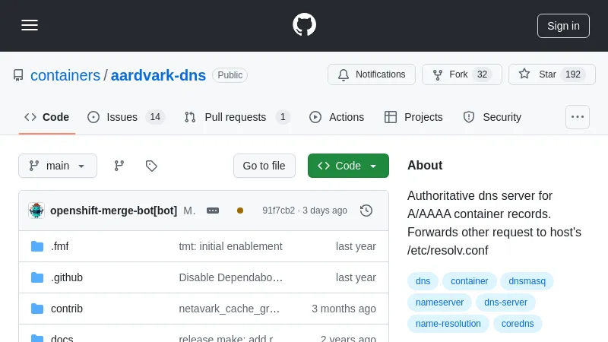Click the GitHub logo
The image size is (608, 342).
(304, 25)
